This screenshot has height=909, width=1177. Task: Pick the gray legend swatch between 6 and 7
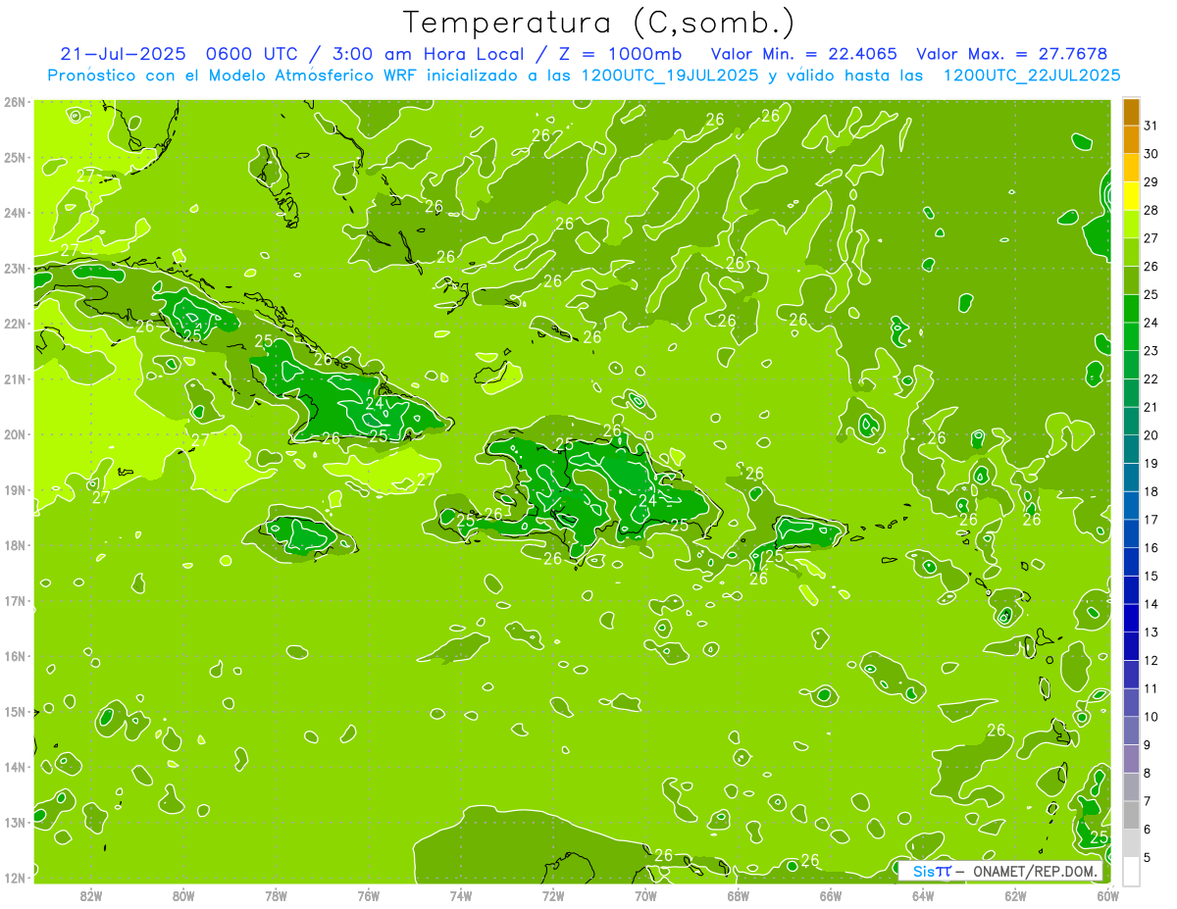(x=1131, y=815)
